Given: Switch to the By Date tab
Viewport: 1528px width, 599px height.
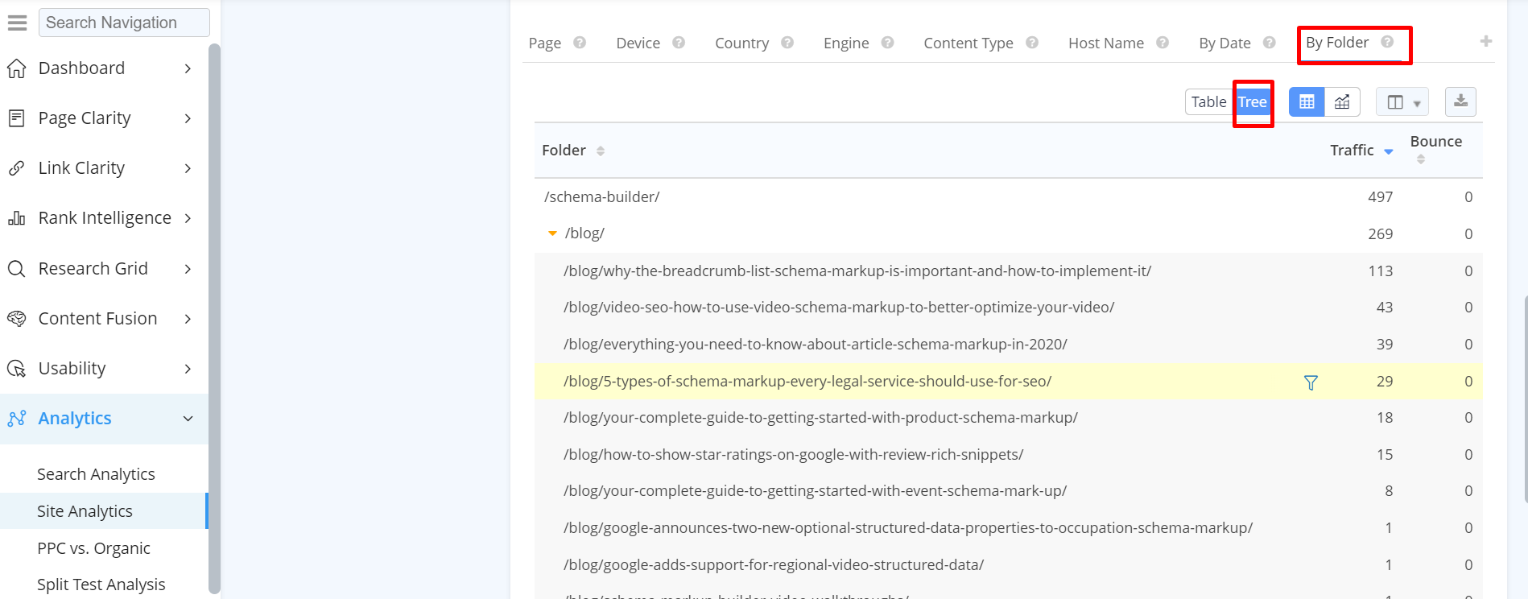Looking at the screenshot, I should click(1224, 43).
